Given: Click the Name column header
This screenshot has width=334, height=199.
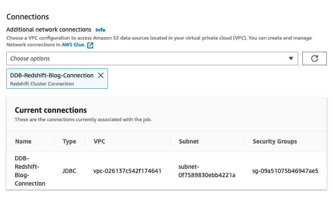Looking at the screenshot, I should tap(23, 141).
